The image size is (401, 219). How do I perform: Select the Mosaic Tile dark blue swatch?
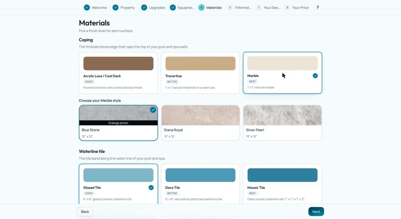click(x=282, y=175)
